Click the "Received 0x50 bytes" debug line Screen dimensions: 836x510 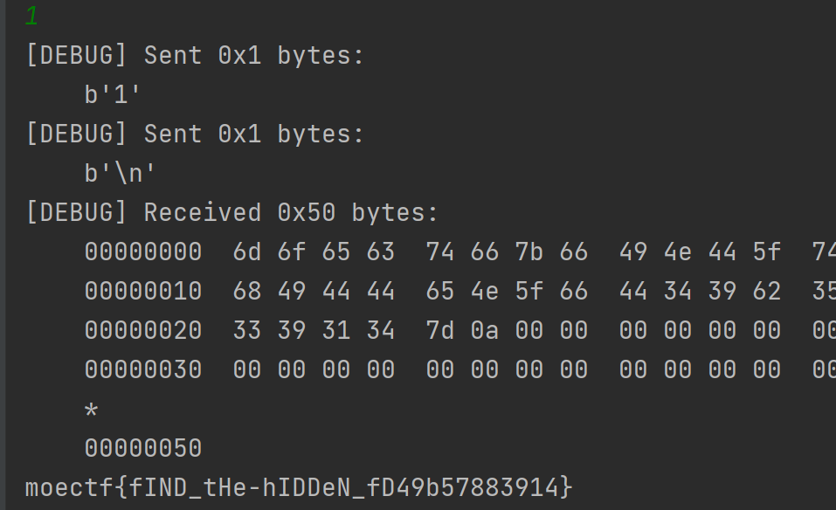click(232, 212)
